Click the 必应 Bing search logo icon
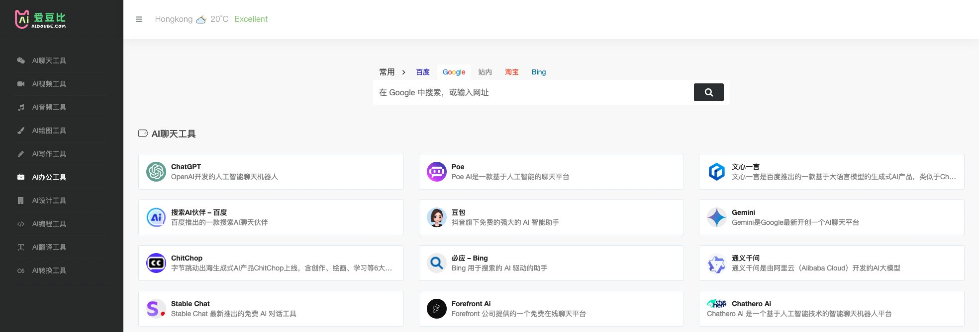 coord(437,263)
